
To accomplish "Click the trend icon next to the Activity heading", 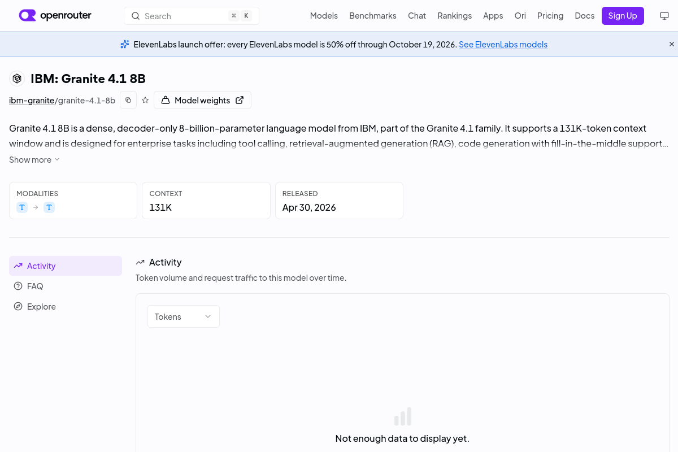I will (x=140, y=262).
